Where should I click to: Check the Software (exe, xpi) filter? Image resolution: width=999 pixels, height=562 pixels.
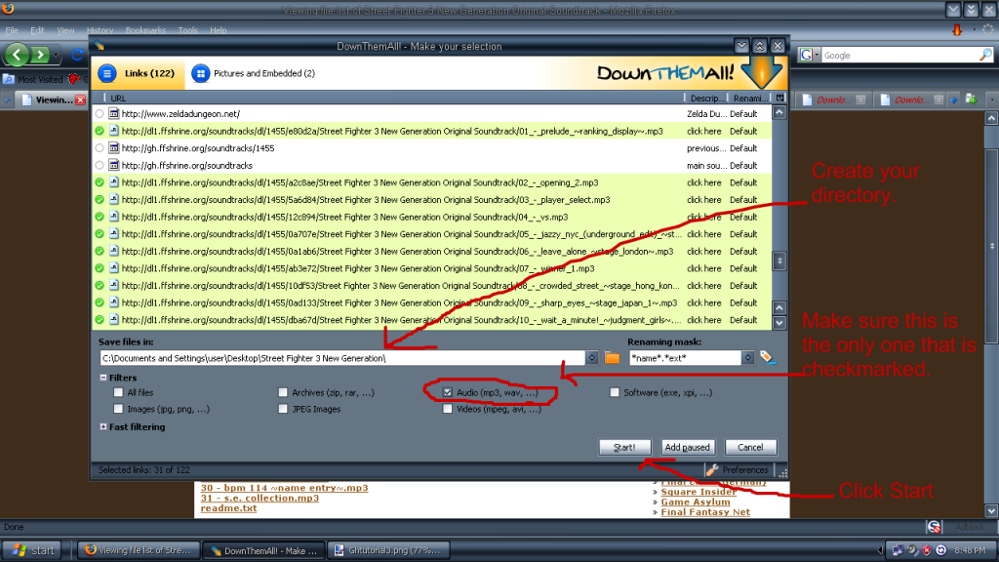[x=615, y=392]
